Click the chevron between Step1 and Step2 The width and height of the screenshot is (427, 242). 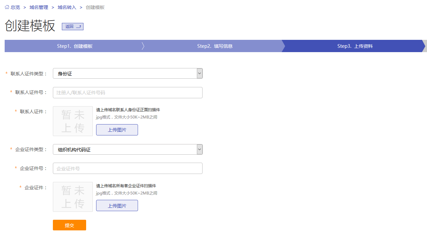pos(143,46)
